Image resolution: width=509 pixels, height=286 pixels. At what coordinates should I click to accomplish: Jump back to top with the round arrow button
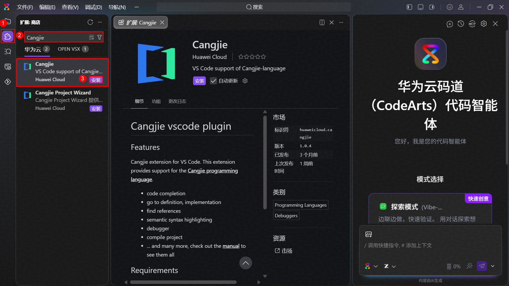click(246, 263)
